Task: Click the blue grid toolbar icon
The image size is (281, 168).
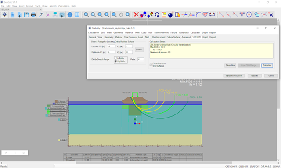Action: coord(77,14)
